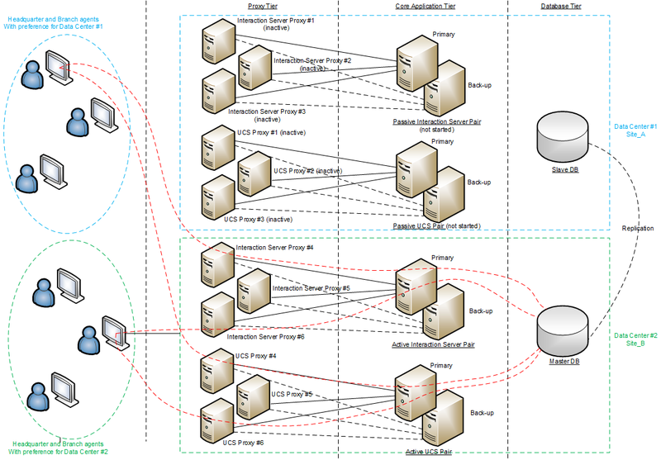
Task: Select the topmost agent monitor in green agents group
Action: coord(70,285)
